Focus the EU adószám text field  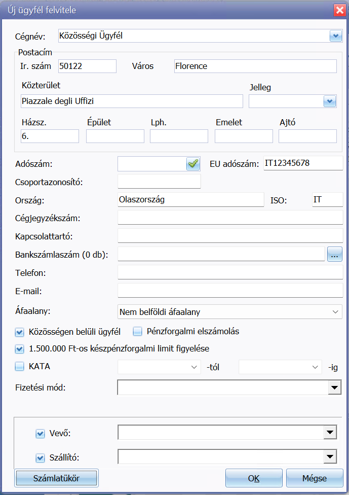point(303,163)
